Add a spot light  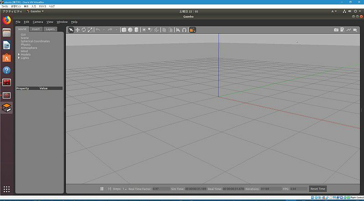point(151,30)
